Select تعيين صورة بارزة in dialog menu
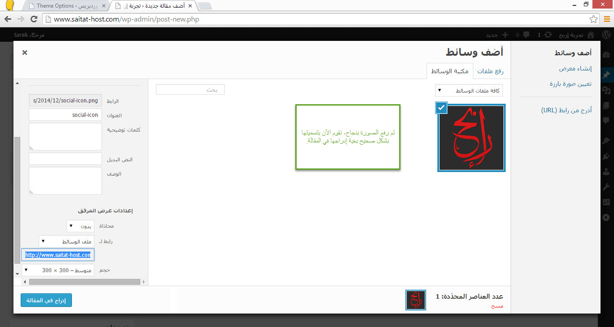614x327 pixels. pyautogui.click(x=570, y=84)
